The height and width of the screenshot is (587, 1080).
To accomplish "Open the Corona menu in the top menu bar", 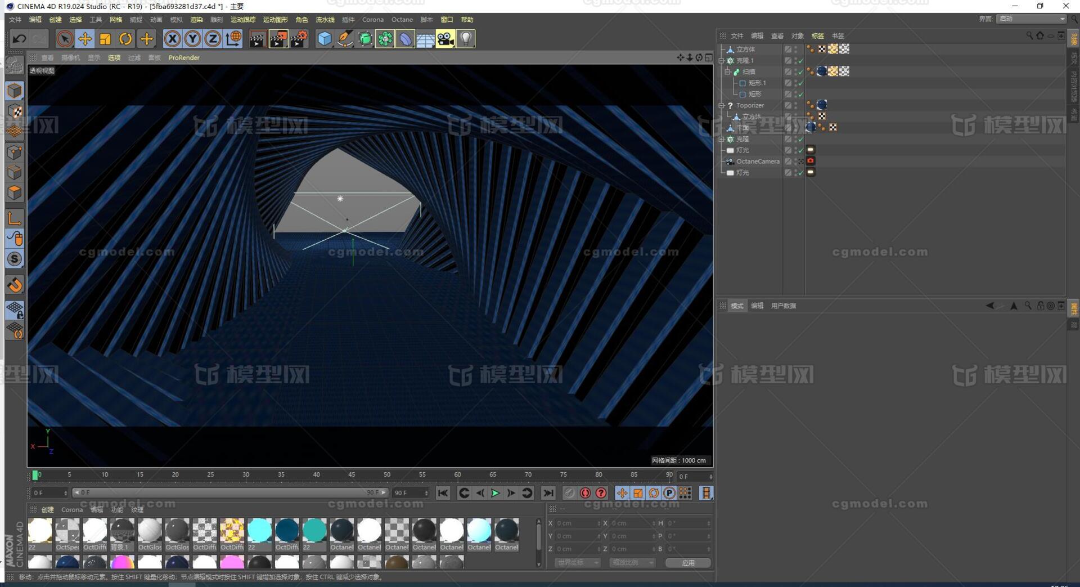I will [372, 20].
